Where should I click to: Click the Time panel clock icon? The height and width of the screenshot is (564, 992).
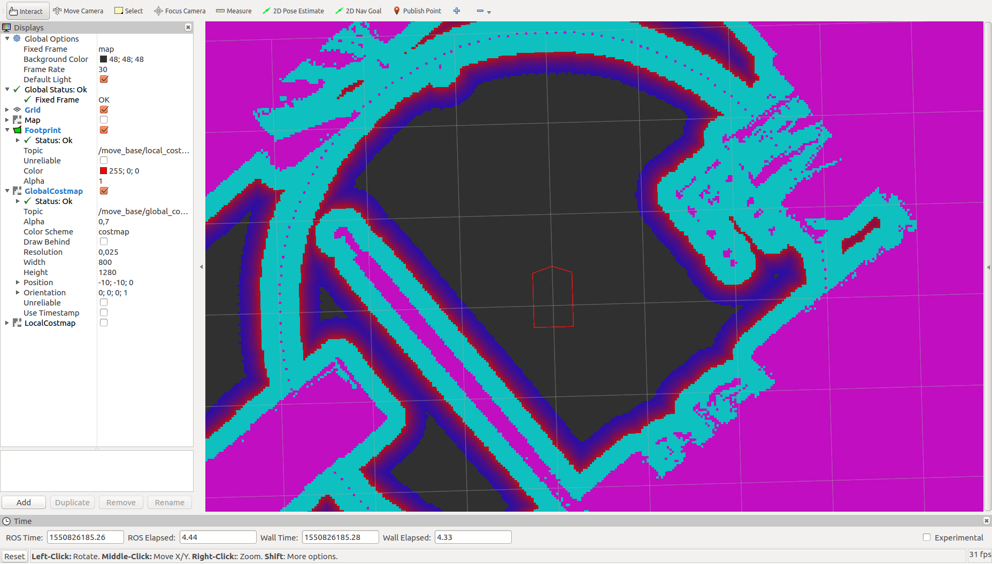point(6,521)
